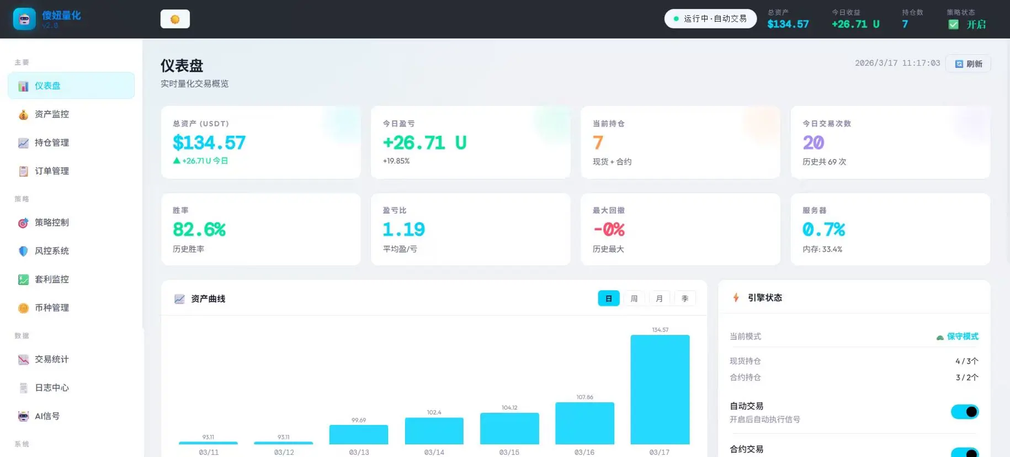Switch asset curve to 月 tab
This screenshot has height=457, width=1010.
tap(660, 299)
